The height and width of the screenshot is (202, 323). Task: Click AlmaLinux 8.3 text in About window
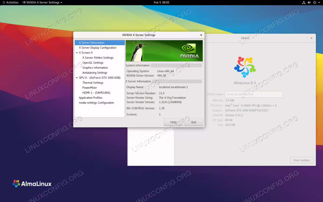245,83
